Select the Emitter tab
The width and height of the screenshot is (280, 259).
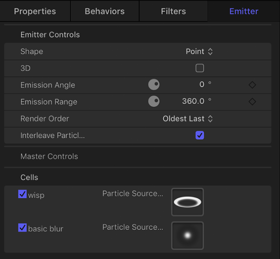tap(244, 11)
